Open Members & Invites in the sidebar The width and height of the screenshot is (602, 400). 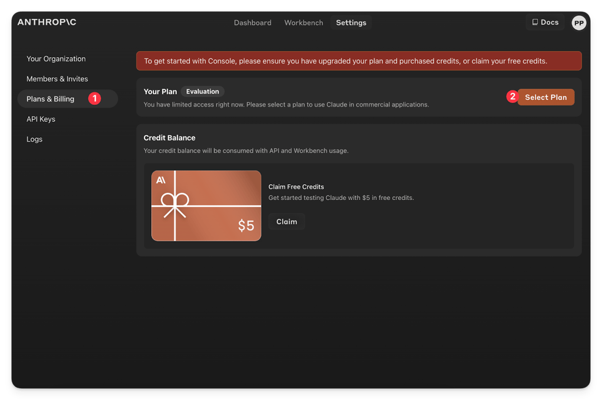click(57, 79)
